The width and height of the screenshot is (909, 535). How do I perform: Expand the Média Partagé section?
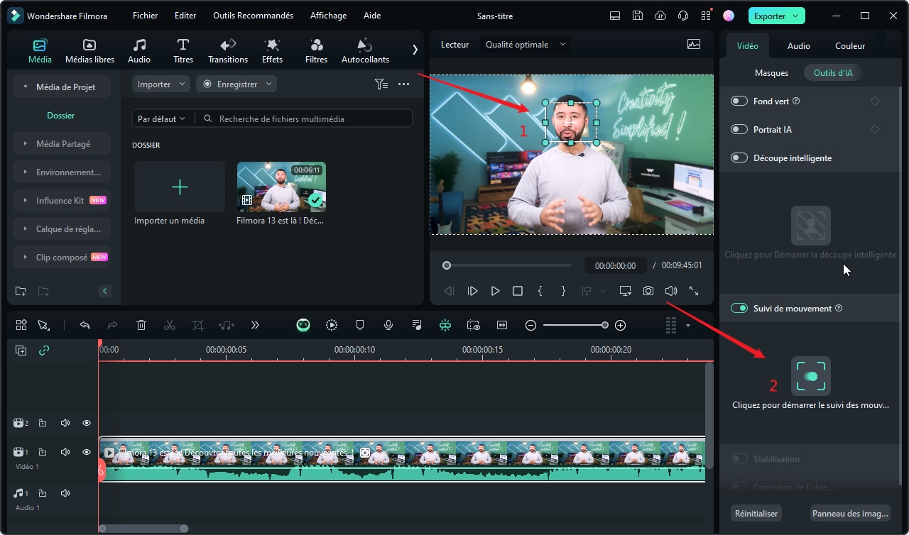62,143
